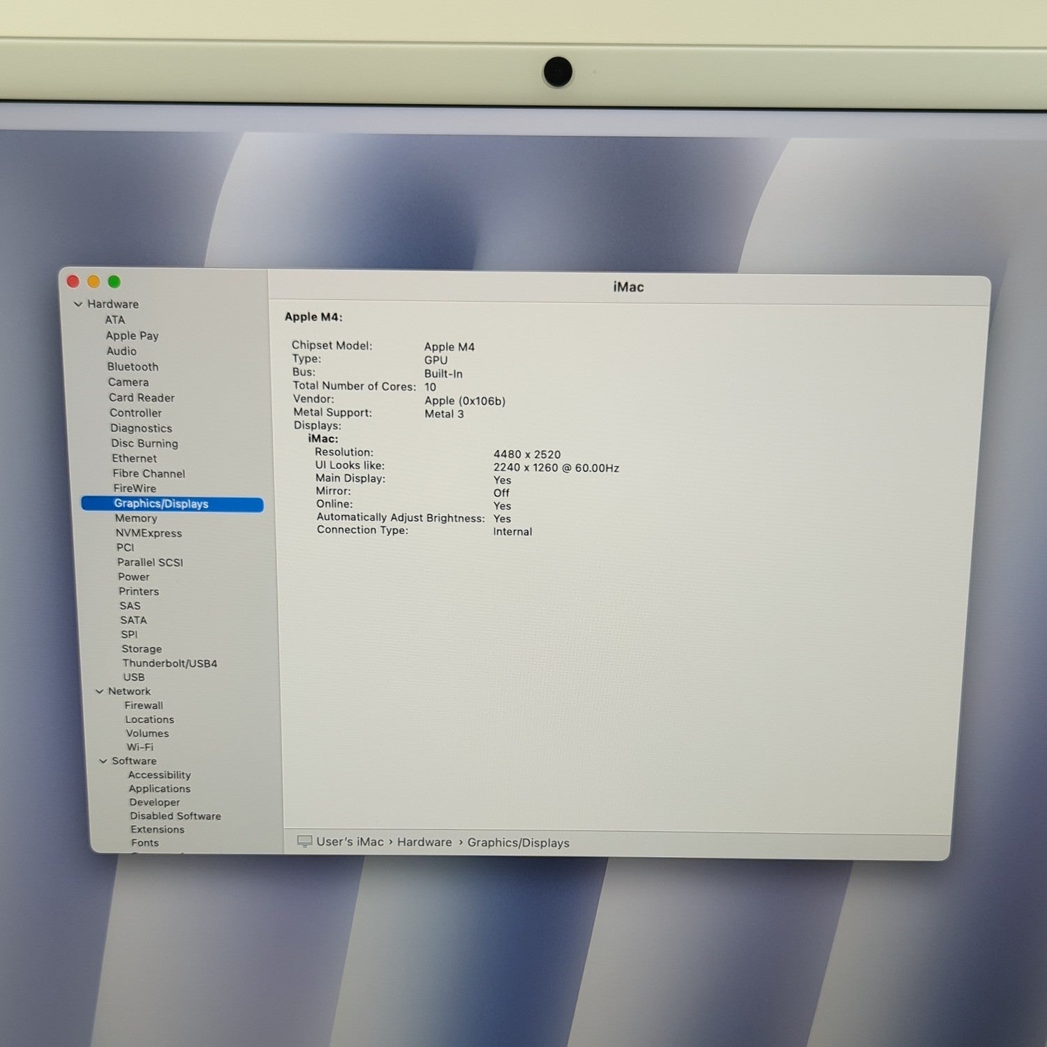Select Extensions under Software
The image size is (1047, 1047).
point(158,830)
